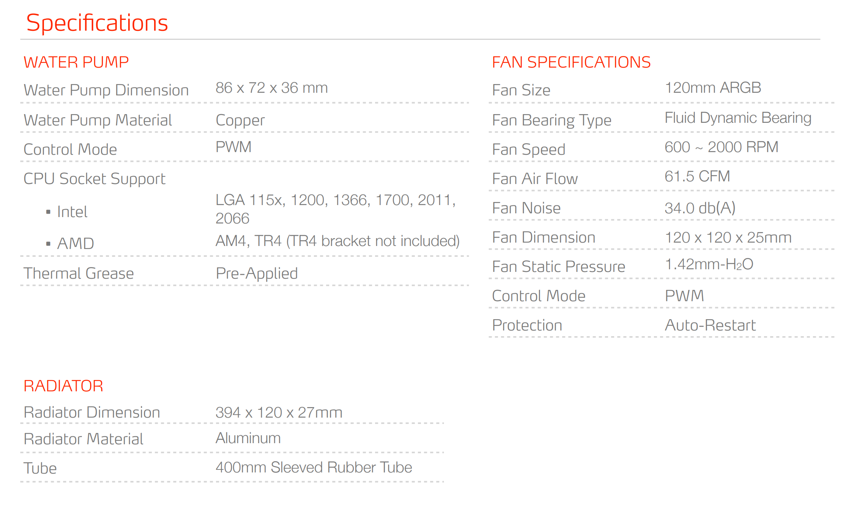Select the 600 ~ 2000 RPM value

pyautogui.click(x=721, y=147)
